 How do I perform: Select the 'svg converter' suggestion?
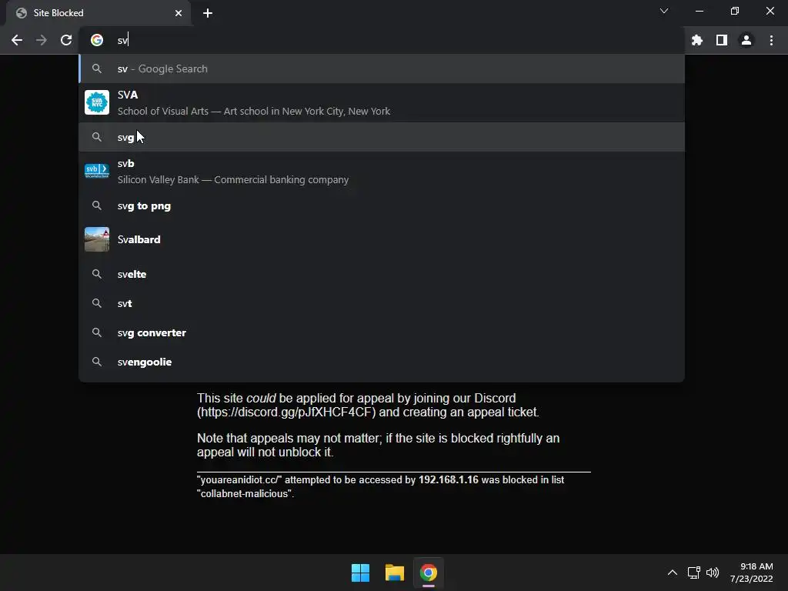coord(382,332)
